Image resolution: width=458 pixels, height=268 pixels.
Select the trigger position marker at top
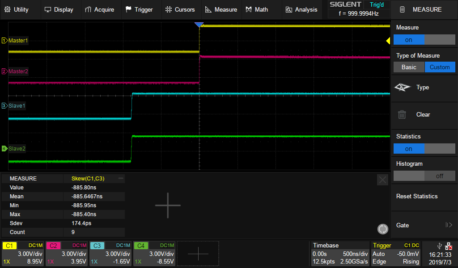(199, 25)
